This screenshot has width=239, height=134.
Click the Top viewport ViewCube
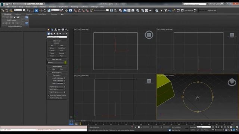pos(149,35)
